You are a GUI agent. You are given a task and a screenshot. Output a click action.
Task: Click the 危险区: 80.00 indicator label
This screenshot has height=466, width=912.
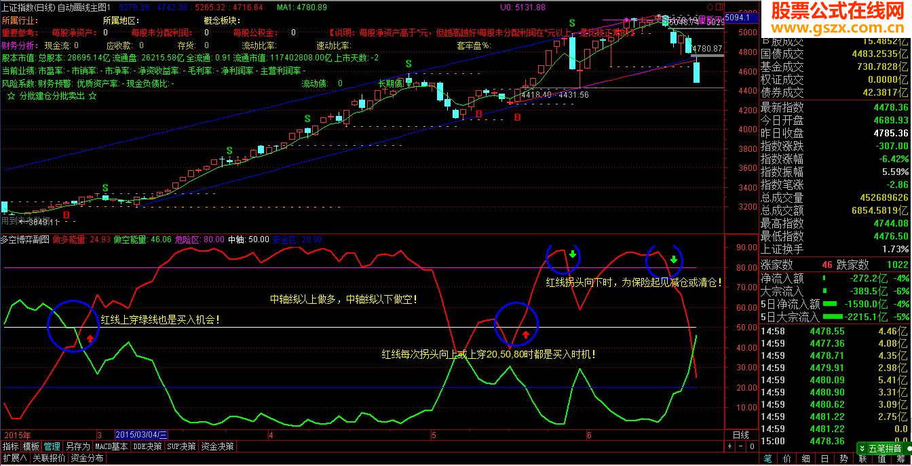tap(199, 239)
